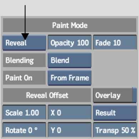Open the From Frame option box
Viewport: 139px width, 139px height.
tap(69, 78)
